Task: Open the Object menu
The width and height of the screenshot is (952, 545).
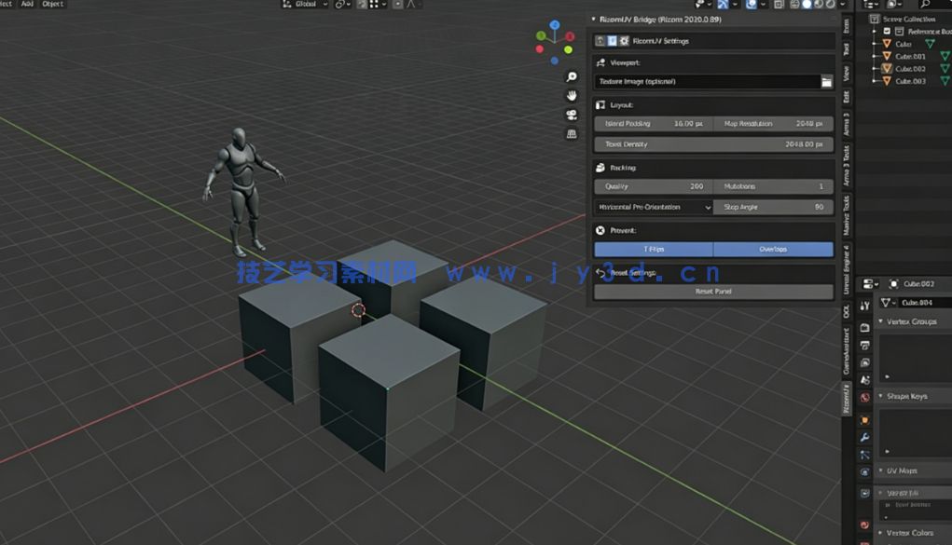Action: point(52,4)
